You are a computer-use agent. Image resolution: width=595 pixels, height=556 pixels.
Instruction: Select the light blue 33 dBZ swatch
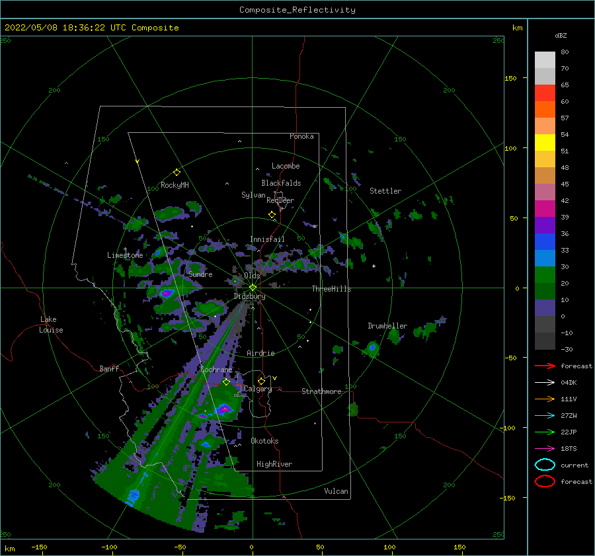(x=545, y=258)
